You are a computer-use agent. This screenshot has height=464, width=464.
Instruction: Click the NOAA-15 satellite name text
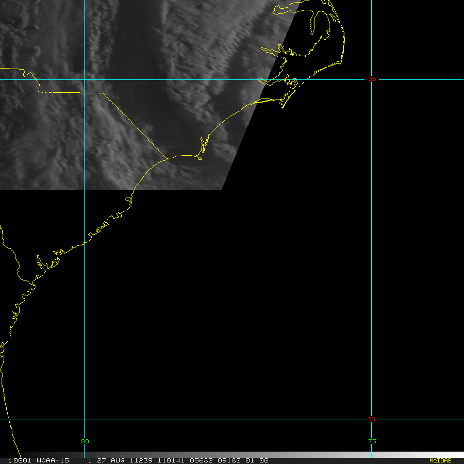(x=53, y=460)
